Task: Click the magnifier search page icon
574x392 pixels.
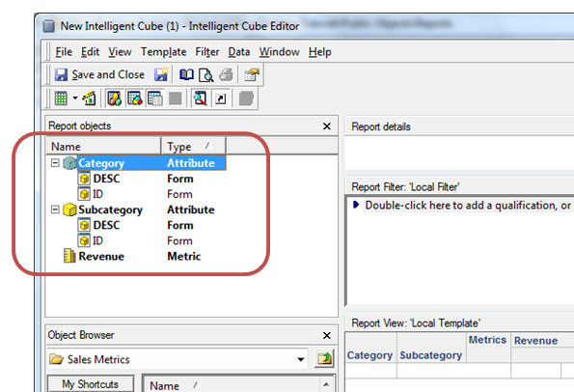Action: click(201, 98)
